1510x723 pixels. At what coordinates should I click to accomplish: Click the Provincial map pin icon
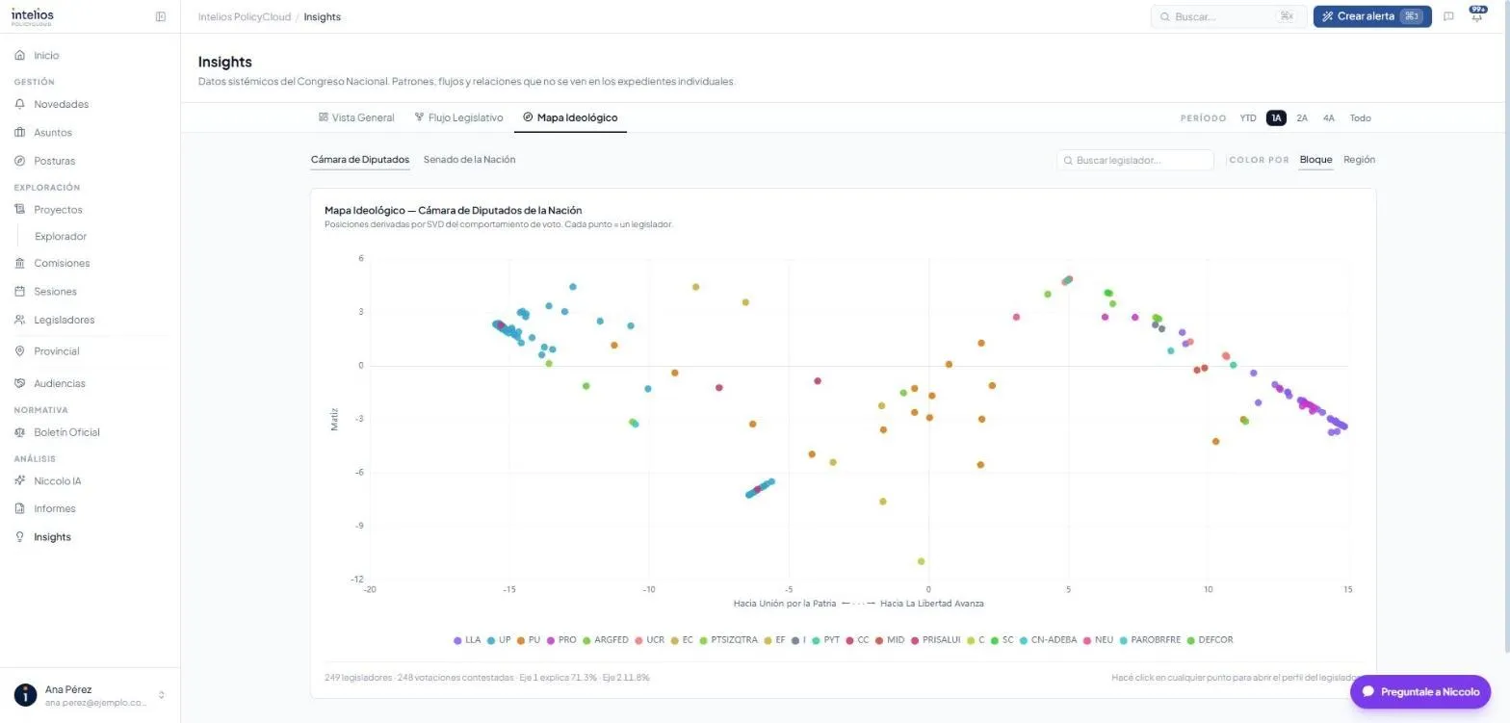click(x=20, y=351)
